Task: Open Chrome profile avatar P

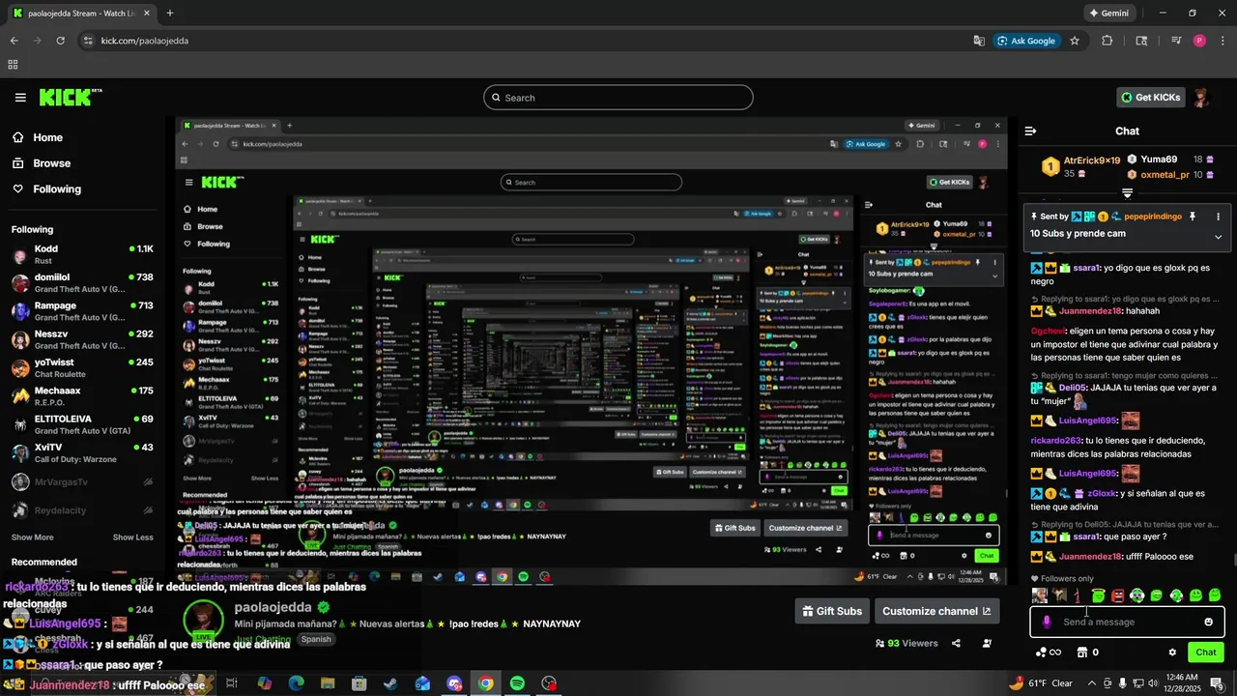Action: point(1199,41)
